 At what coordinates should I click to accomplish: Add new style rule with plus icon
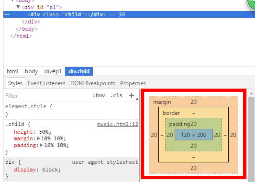132,95
